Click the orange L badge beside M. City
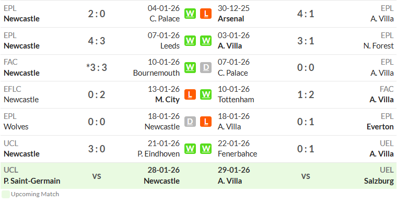The image size is (397, 204). (x=190, y=94)
